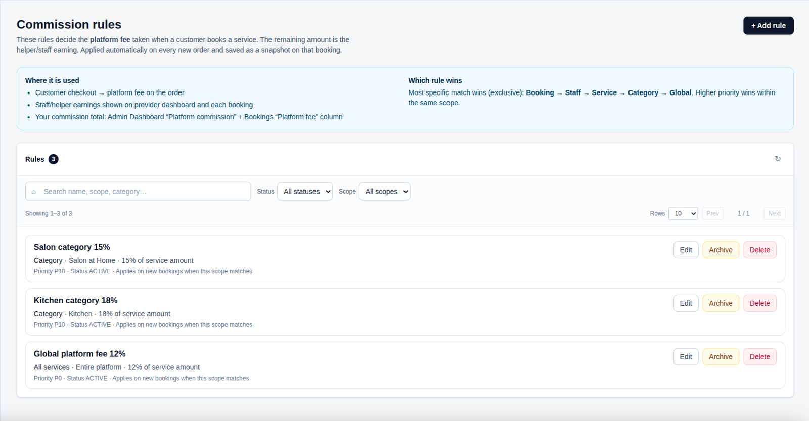Archive the Kitchen category 18% rule
Viewport: 809px width, 421px height.
point(721,303)
